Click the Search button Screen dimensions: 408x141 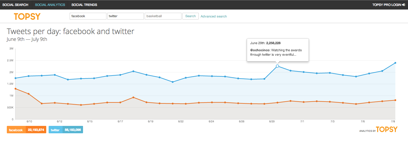point(190,16)
